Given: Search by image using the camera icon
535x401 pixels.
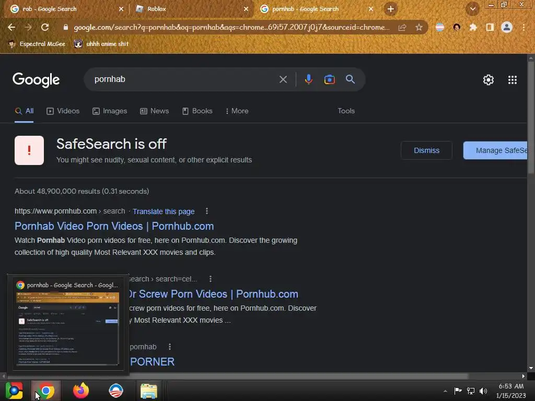Looking at the screenshot, I should click(x=329, y=79).
